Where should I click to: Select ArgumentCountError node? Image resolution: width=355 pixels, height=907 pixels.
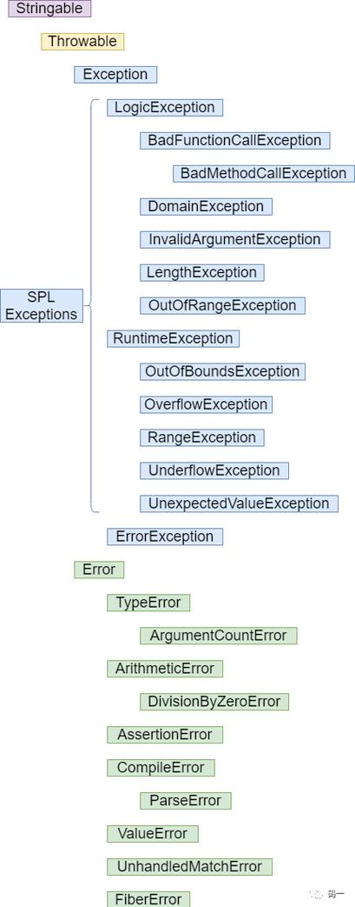coord(218,635)
